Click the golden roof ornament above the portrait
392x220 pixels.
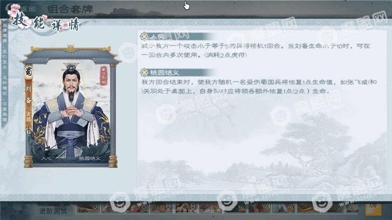tap(71, 48)
